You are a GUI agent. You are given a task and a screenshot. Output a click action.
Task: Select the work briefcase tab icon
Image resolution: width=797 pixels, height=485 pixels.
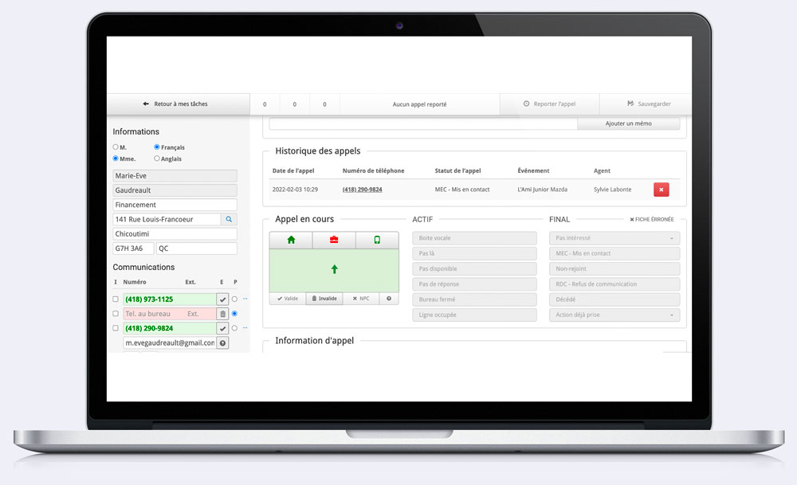coord(334,240)
